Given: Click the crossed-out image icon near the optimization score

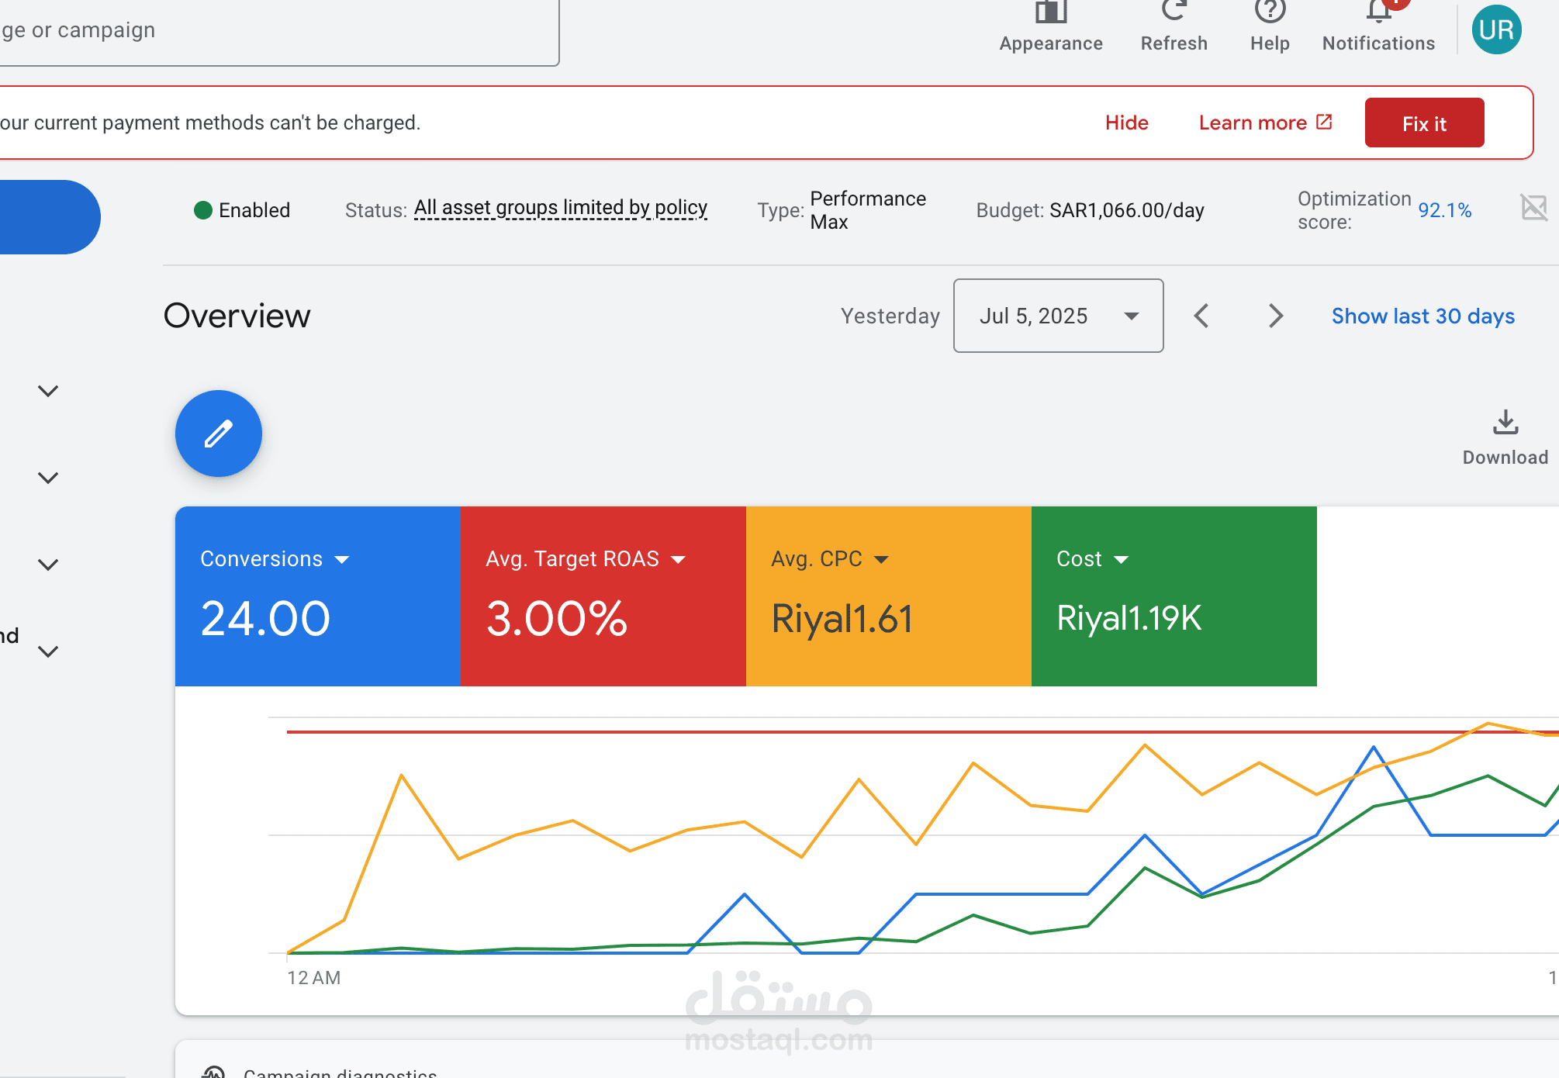Looking at the screenshot, I should (x=1533, y=208).
